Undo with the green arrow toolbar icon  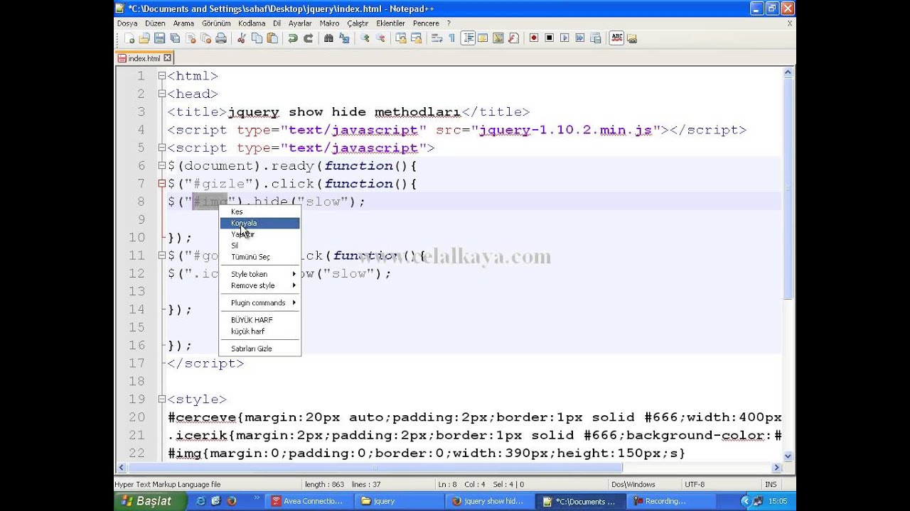click(293, 38)
